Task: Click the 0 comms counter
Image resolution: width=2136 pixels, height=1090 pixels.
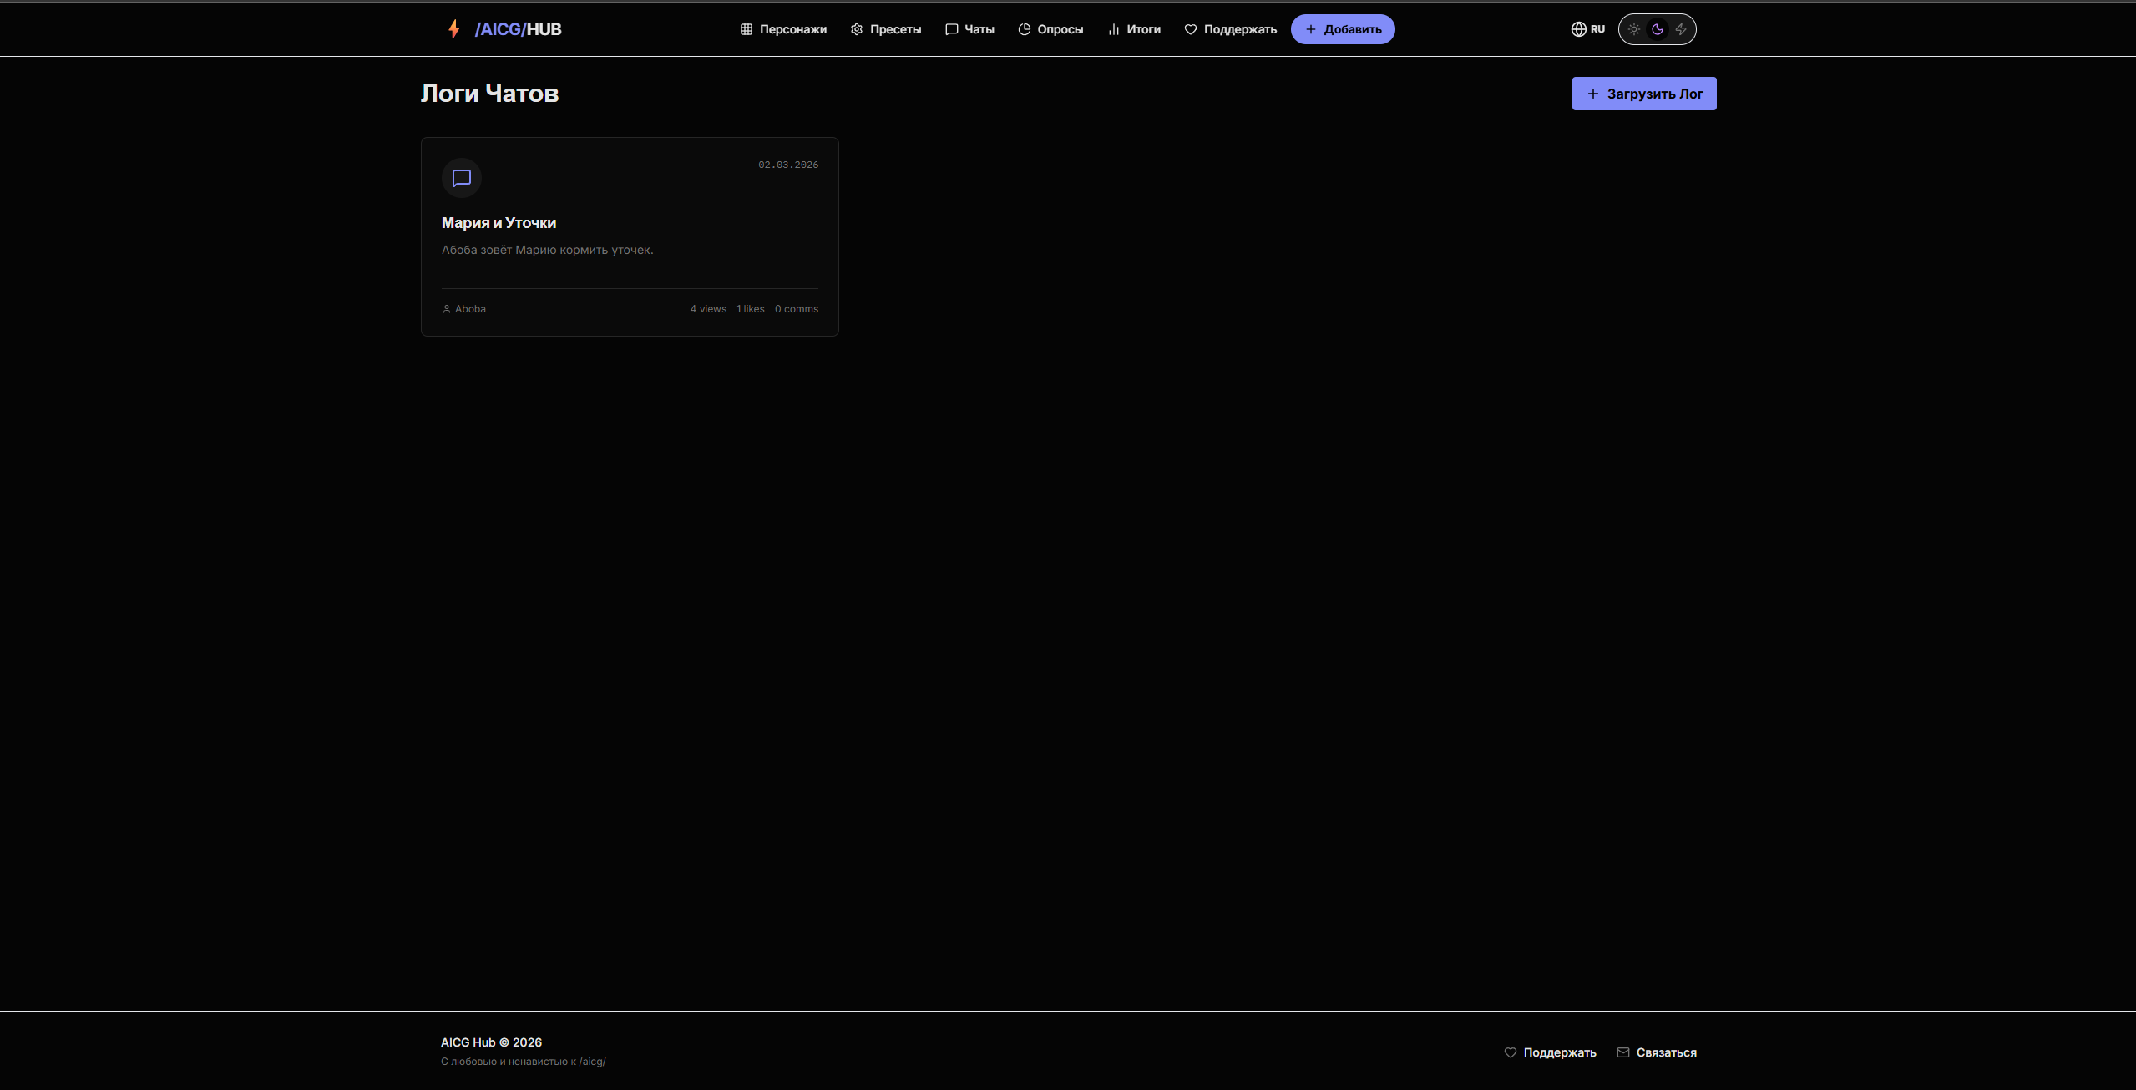Action: coord(796,309)
